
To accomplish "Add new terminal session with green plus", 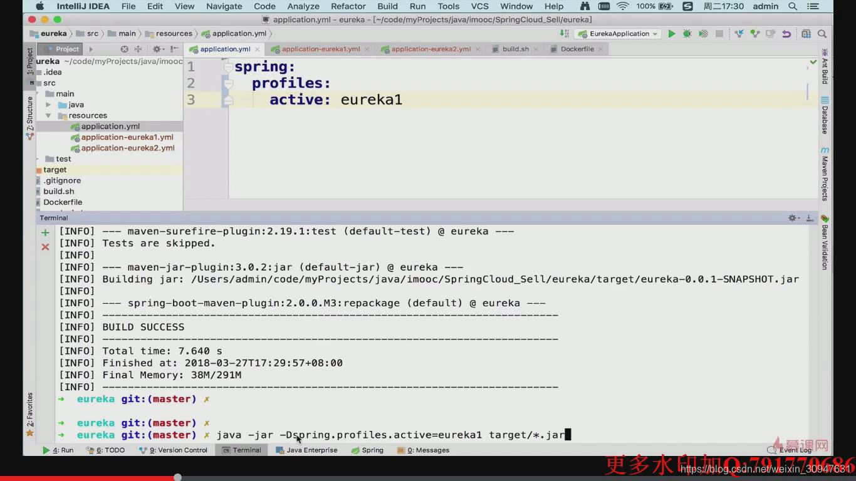I will [45, 233].
